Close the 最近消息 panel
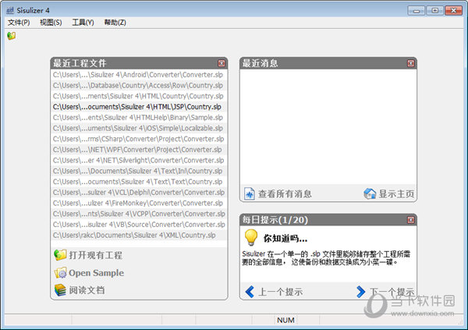The width and height of the screenshot is (468, 330). pos(411,63)
